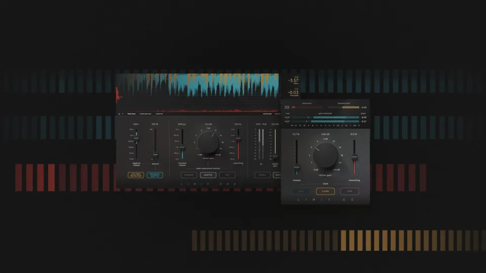Click the Limit Pro smoothing slider handle
Image resolution: width=486 pixels, height=273 pixels.
(238, 139)
